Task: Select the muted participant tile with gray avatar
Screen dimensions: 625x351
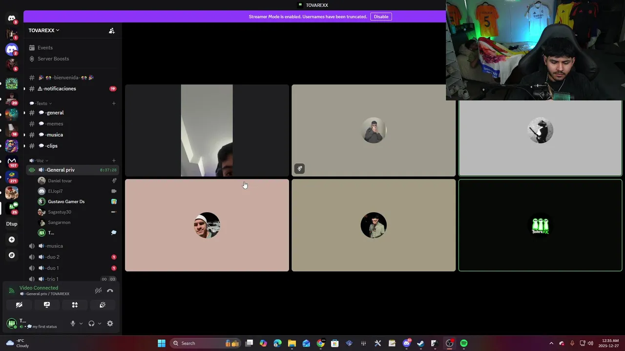Action: 374,131
